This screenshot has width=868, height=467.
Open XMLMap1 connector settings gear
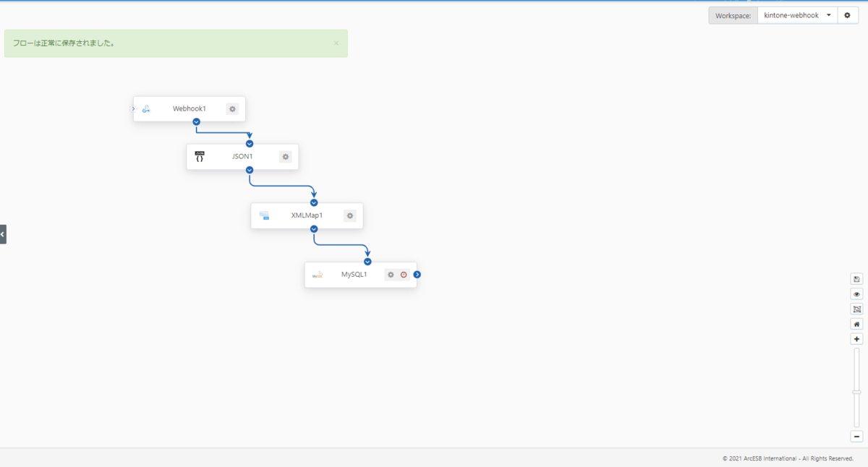pos(350,215)
